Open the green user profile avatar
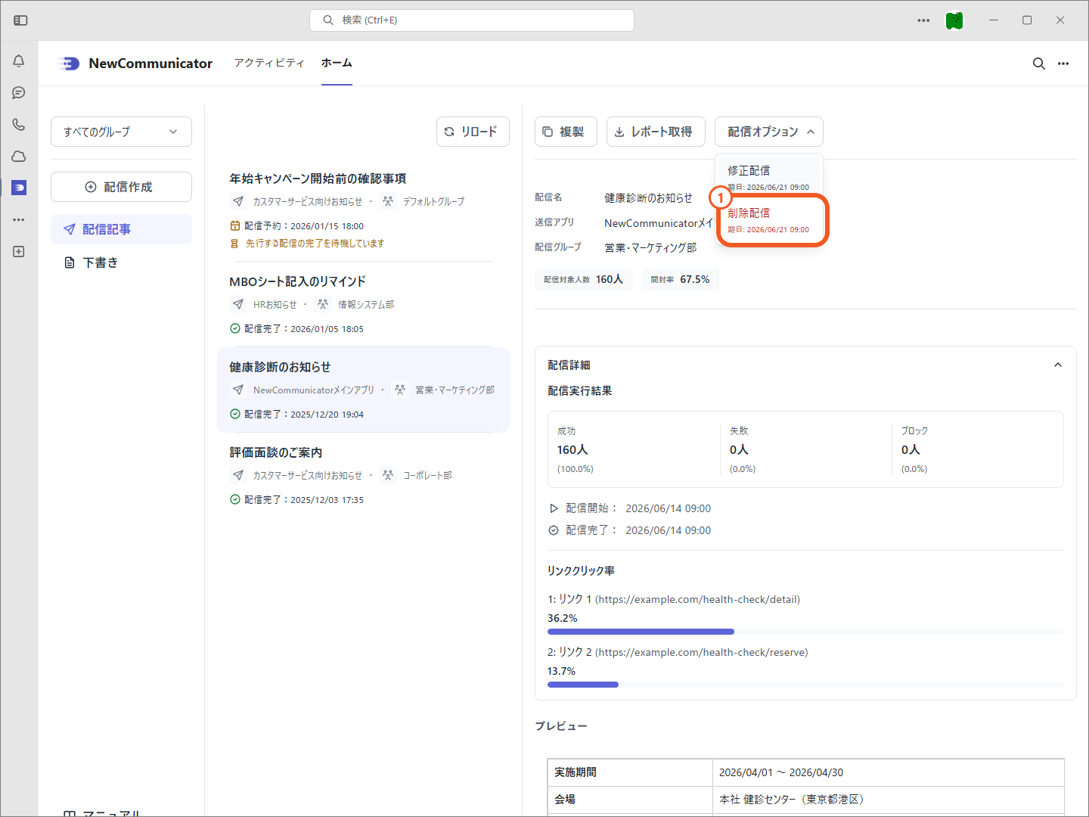This screenshot has height=817, width=1089. pyautogui.click(x=954, y=20)
